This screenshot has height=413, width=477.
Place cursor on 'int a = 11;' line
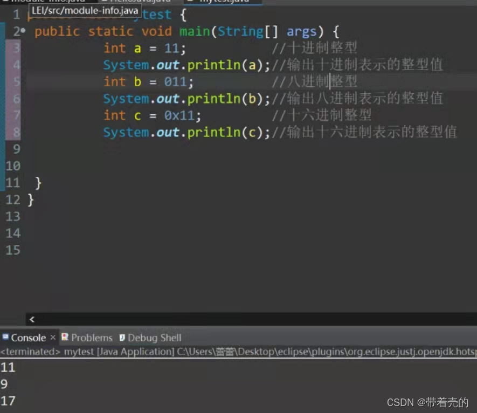(x=144, y=49)
